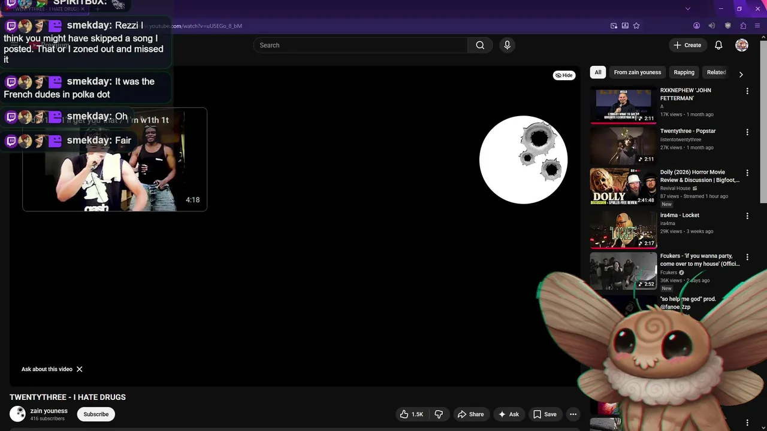Click the bullet-hole channel end-screen circle

pyautogui.click(x=523, y=160)
